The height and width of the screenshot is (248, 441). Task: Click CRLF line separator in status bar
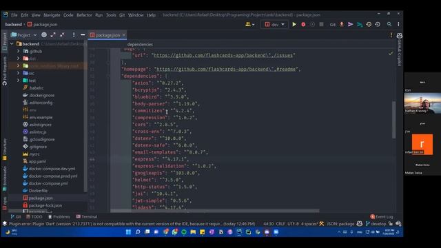click(280, 224)
